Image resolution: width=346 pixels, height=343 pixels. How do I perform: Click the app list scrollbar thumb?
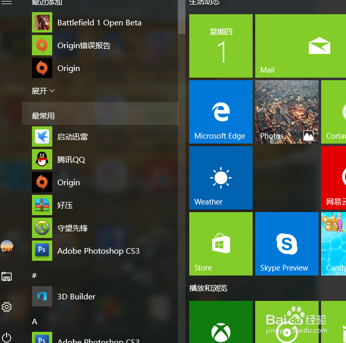[182, 17]
